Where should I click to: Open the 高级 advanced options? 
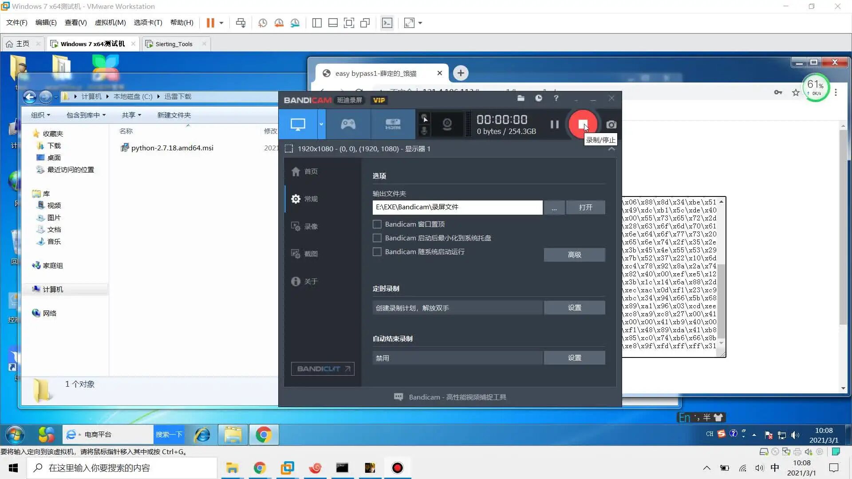tap(575, 255)
